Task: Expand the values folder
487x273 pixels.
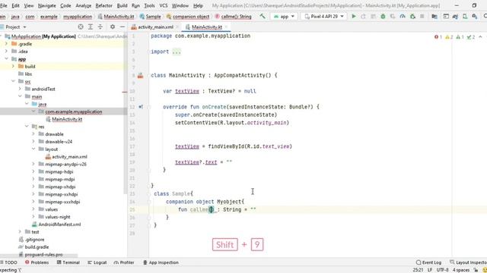Action: [x=33, y=209]
